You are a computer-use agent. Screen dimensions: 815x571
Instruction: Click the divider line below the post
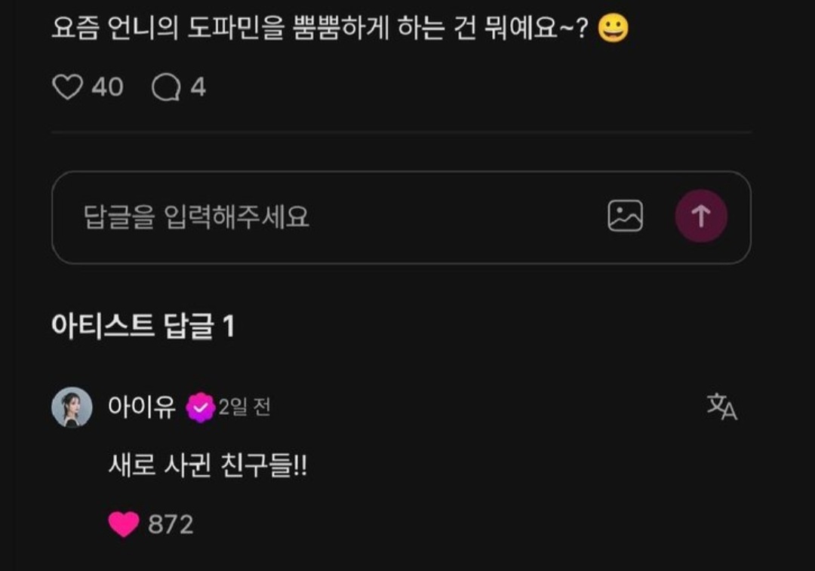click(401, 133)
